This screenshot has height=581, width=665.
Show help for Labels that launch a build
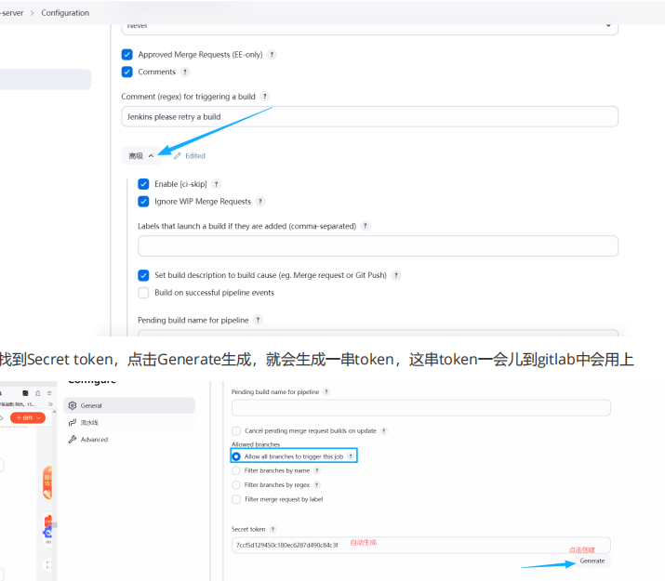(x=366, y=226)
